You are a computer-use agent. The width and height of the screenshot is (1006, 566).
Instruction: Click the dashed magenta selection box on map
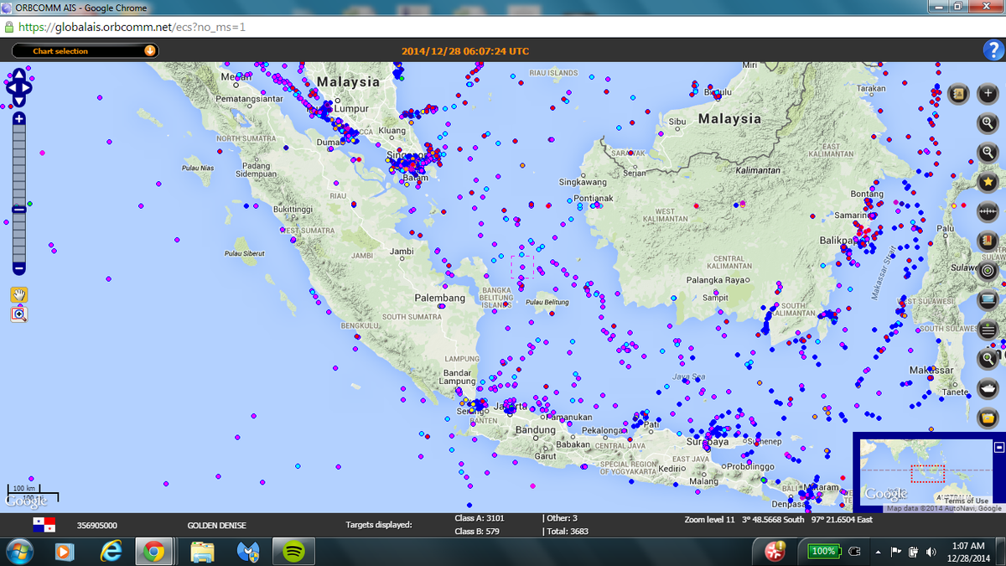pyautogui.click(x=522, y=267)
